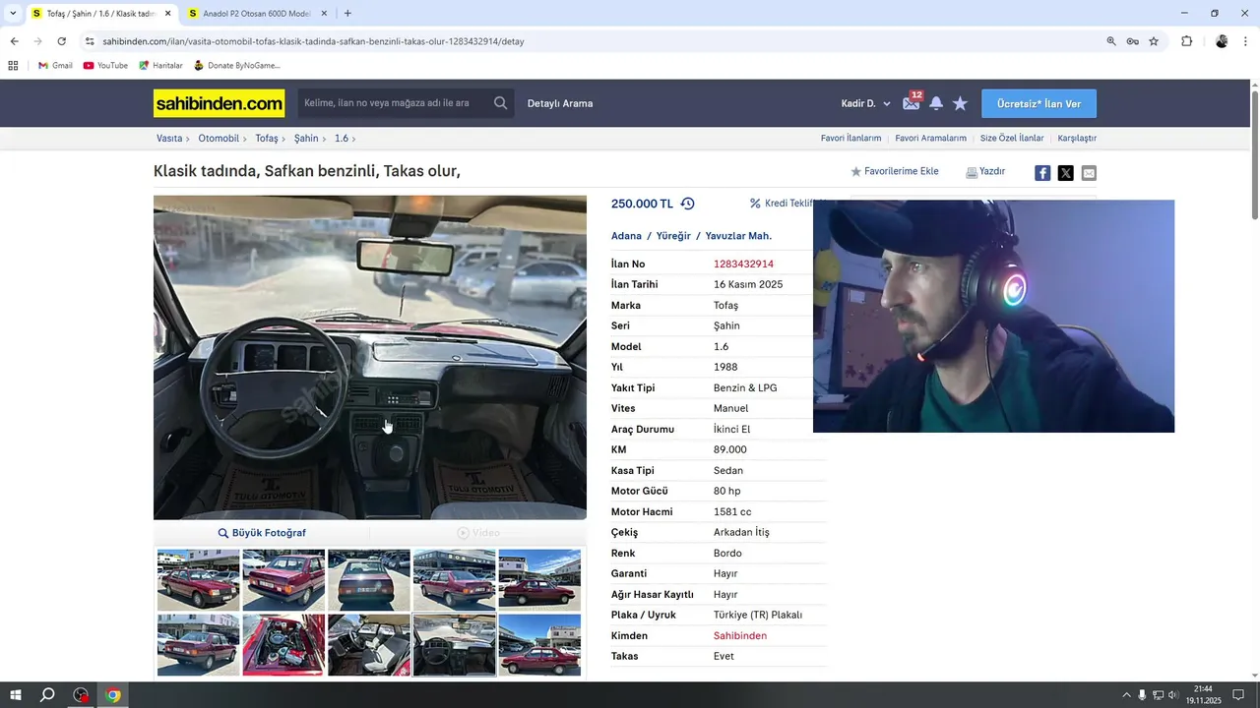Screen dimensions: 1260x708
Task: Switch to the Anadol P2 Otosan tab
Action: tap(257, 14)
